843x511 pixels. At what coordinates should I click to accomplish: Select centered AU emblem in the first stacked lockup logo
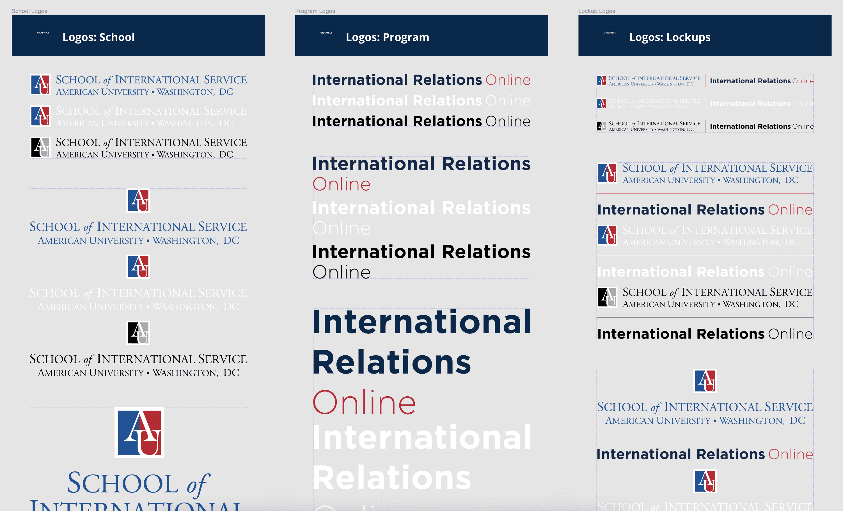point(705,381)
